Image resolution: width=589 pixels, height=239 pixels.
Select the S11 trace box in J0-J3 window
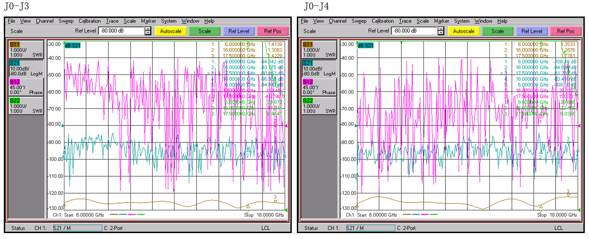point(25,49)
